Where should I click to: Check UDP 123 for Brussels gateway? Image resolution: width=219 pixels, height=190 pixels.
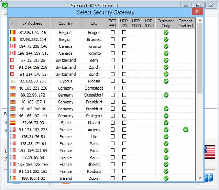pyautogui.click(x=124, y=39)
